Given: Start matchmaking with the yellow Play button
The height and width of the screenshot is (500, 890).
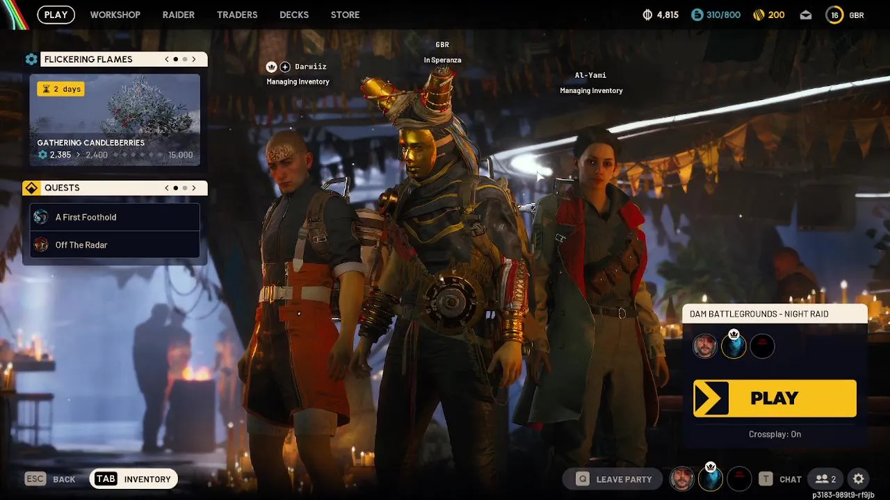Looking at the screenshot, I should (775, 398).
